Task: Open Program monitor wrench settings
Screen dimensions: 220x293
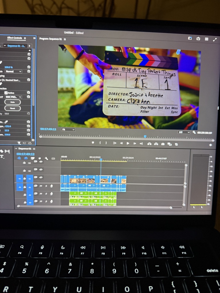Action: pos(194,132)
